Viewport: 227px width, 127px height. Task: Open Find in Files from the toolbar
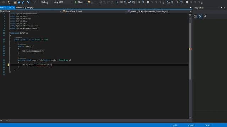(x=89, y=2)
